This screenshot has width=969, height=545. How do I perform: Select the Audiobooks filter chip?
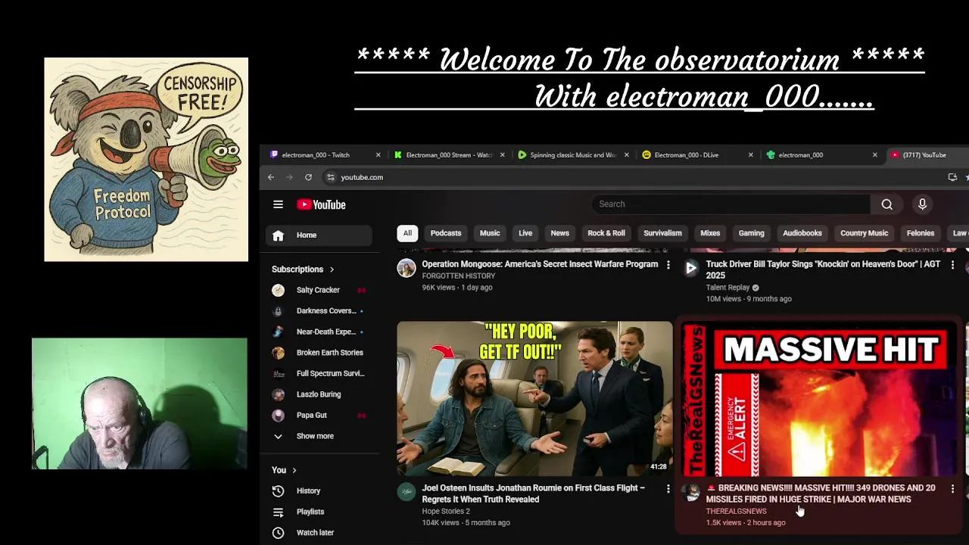[x=802, y=233]
